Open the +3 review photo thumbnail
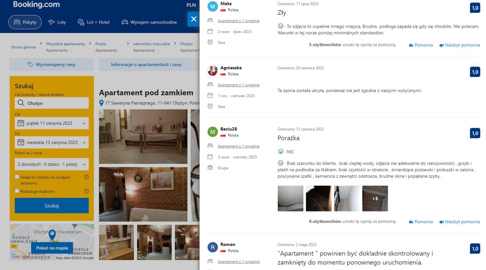 pos(375,199)
